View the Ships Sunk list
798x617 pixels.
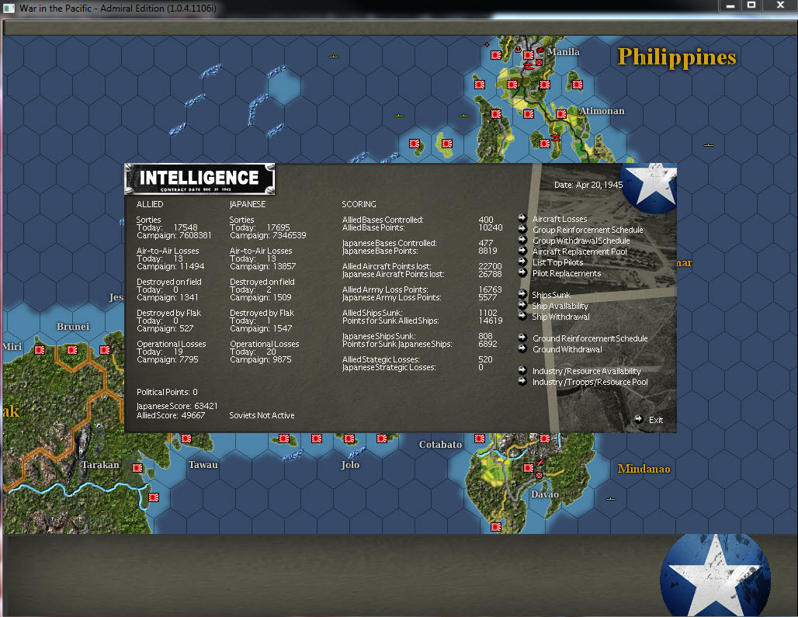tap(551, 295)
